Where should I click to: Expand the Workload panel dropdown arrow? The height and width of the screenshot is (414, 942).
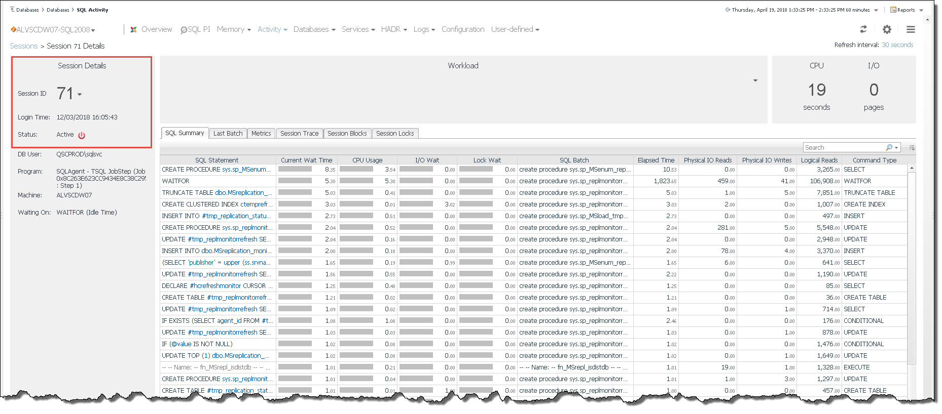coord(755,80)
